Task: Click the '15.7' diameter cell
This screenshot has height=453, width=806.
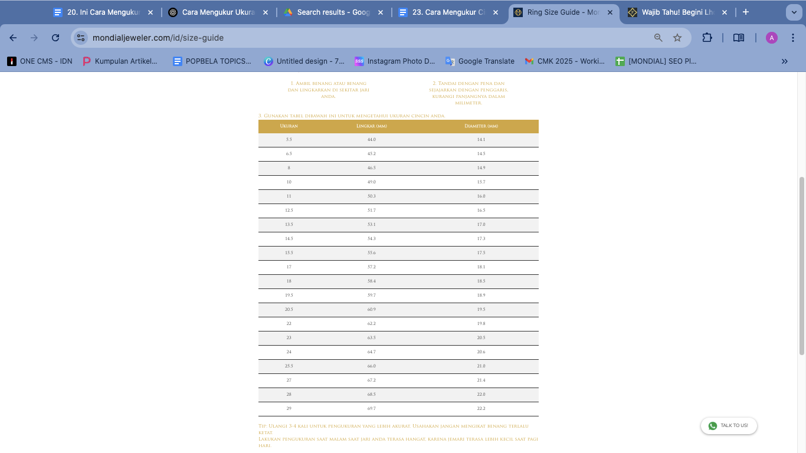Action: 481,182
